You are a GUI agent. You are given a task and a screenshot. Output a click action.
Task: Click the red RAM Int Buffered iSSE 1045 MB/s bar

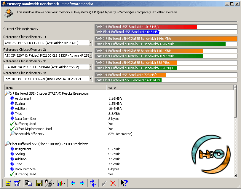coord(146,27)
